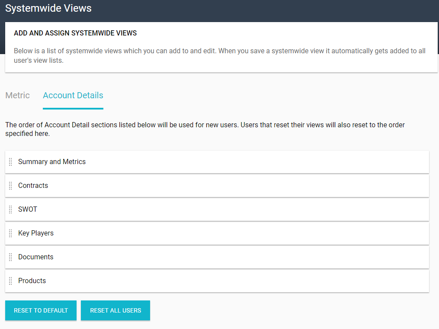Select the SWOT row drag handle
This screenshot has height=329, width=439.
(11, 210)
